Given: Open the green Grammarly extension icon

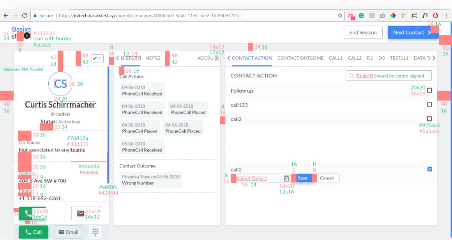Looking at the screenshot, I should [x=361, y=16].
